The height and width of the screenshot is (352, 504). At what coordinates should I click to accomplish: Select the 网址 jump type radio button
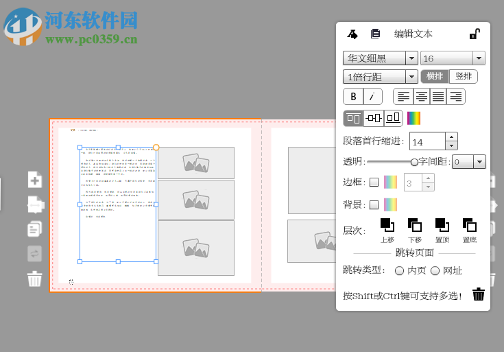click(x=435, y=271)
